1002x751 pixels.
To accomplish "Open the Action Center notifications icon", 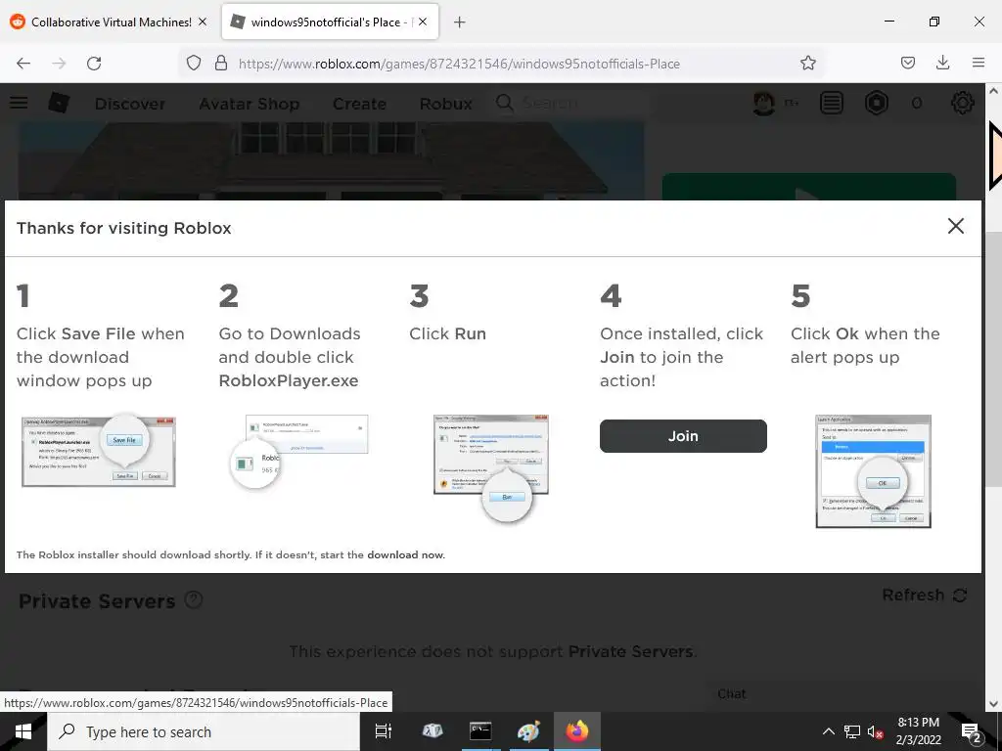I will point(971,732).
